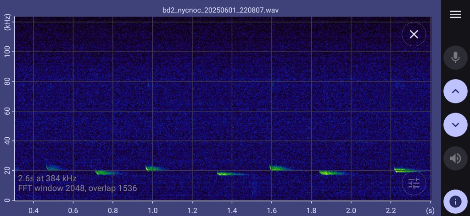Close the spectrogram view with X

tap(414, 34)
